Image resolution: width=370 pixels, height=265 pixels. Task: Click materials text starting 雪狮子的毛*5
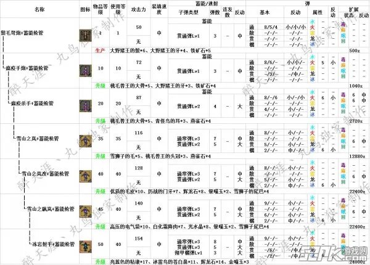pyautogui.click(x=160, y=156)
